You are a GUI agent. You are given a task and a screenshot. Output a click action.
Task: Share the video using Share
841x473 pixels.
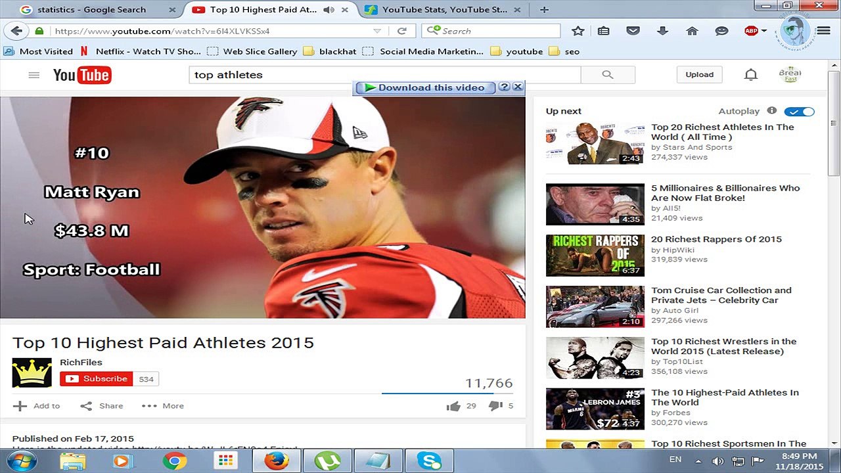click(x=102, y=406)
